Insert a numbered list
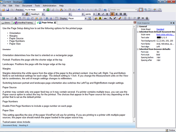Viewport: 176px width, 132px height. tap(125, 18)
